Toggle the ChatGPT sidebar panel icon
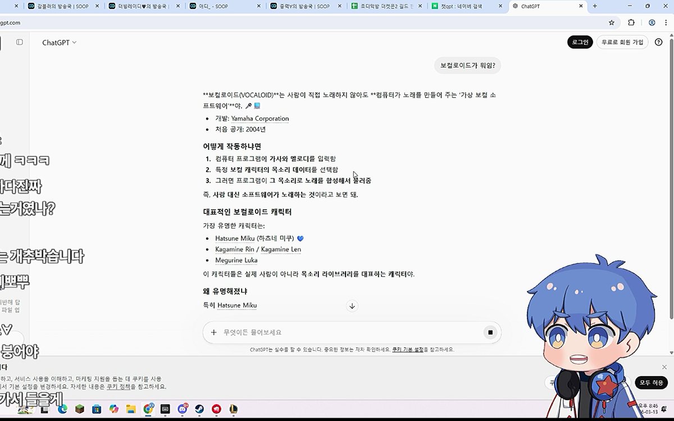This screenshot has height=421, width=674. pyautogui.click(x=20, y=42)
